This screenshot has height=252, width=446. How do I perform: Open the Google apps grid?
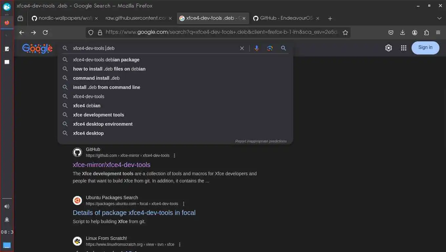pyautogui.click(x=404, y=48)
